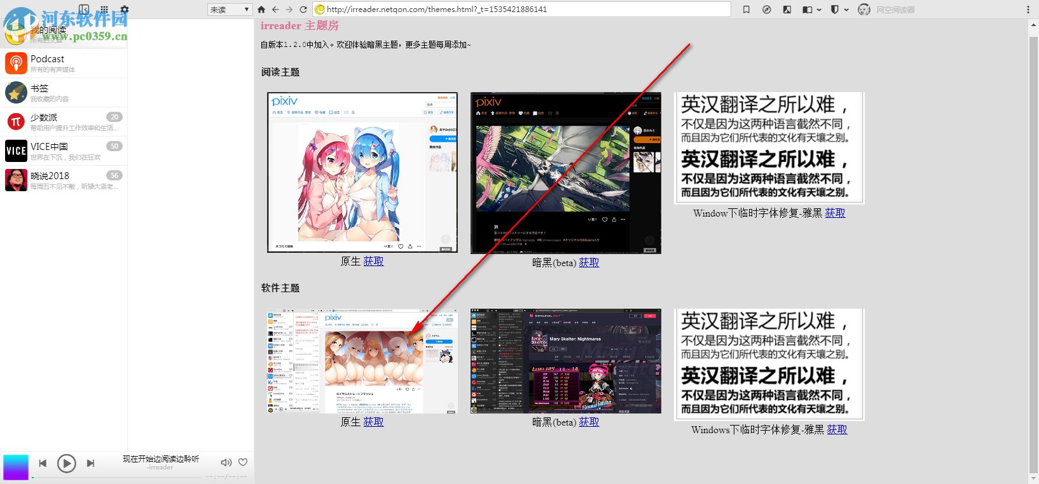Screen dimensions: 1039x484
Task: Bookmark this page with the bookmark icon
Action: (x=747, y=10)
